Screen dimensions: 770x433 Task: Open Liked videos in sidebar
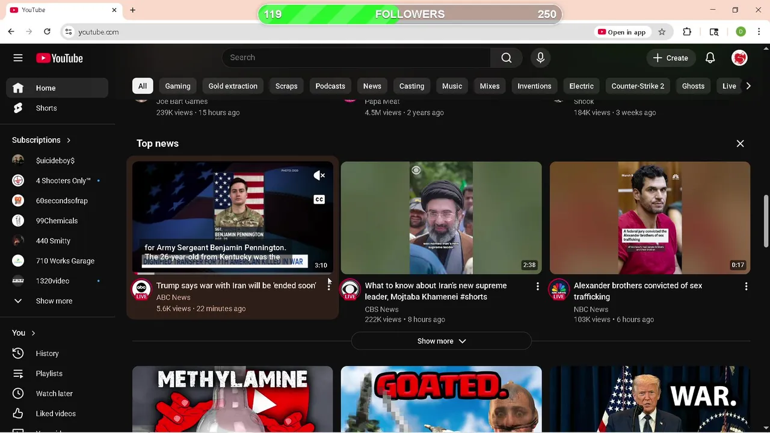click(58, 414)
